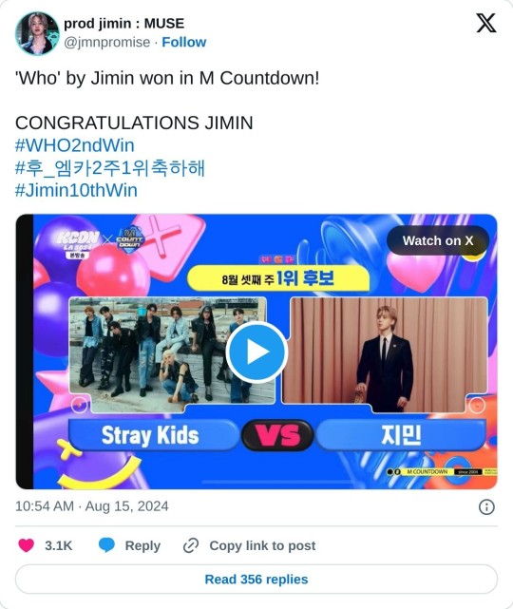Click the prod jimin : MUSE display name
The width and height of the screenshot is (513, 609).
point(123,24)
